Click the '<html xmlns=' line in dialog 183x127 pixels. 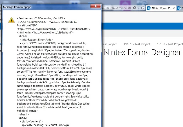click(x=45, y=33)
